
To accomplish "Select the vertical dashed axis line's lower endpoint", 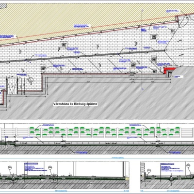I will click(x=142, y=89).
